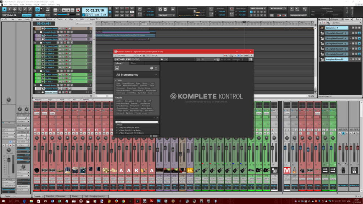The width and height of the screenshot is (363, 204).
Task: Expand the All Instruments dropdown
Action: pos(156,75)
